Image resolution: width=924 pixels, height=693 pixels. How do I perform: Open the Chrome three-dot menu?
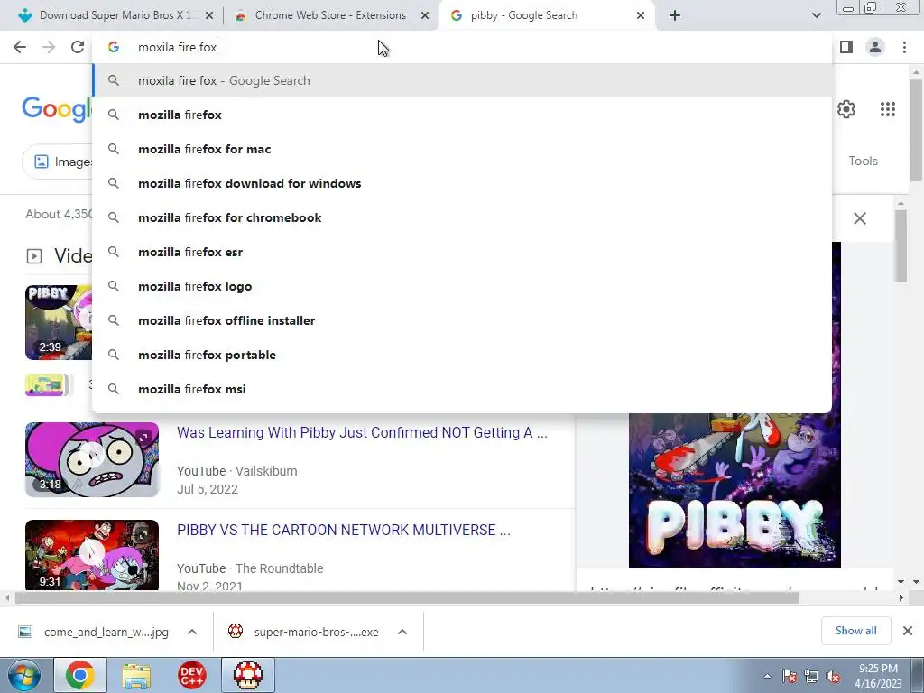(904, 47)
